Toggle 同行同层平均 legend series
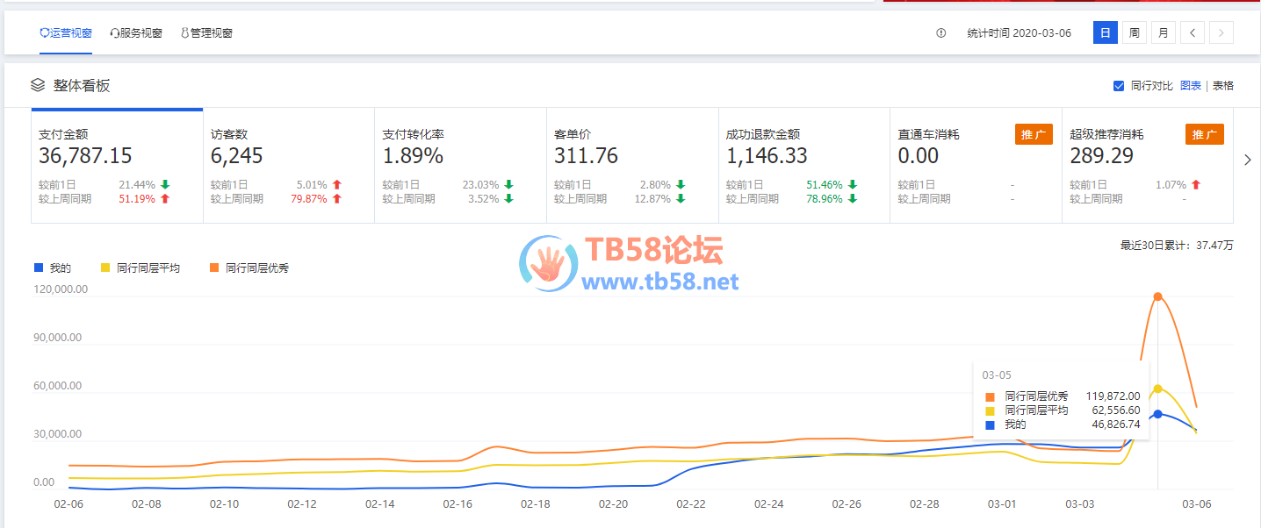Screen dimensions: 1261x528 [x=107, y=268]
